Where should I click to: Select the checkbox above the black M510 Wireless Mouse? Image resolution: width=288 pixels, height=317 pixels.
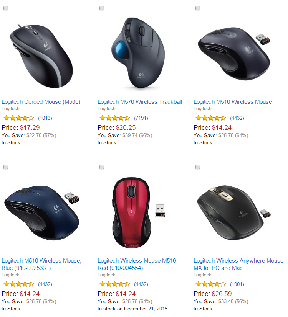point(197,8)
